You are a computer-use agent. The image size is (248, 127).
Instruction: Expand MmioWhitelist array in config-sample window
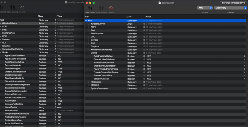tap(3, 110)
